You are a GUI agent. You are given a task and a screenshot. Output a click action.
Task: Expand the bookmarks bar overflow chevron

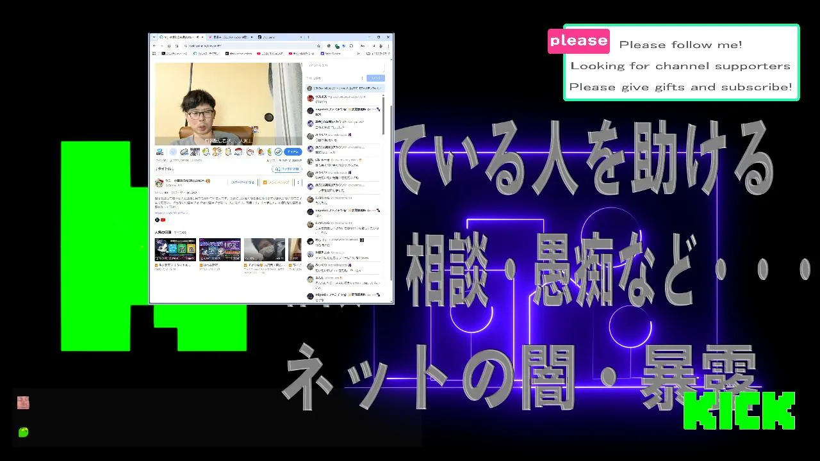[x=359, y=54]
